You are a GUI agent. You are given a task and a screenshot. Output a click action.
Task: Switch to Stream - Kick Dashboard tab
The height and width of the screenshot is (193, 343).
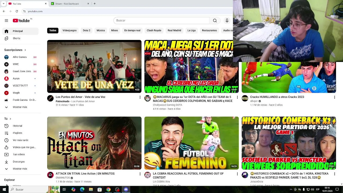coord(70,4)
